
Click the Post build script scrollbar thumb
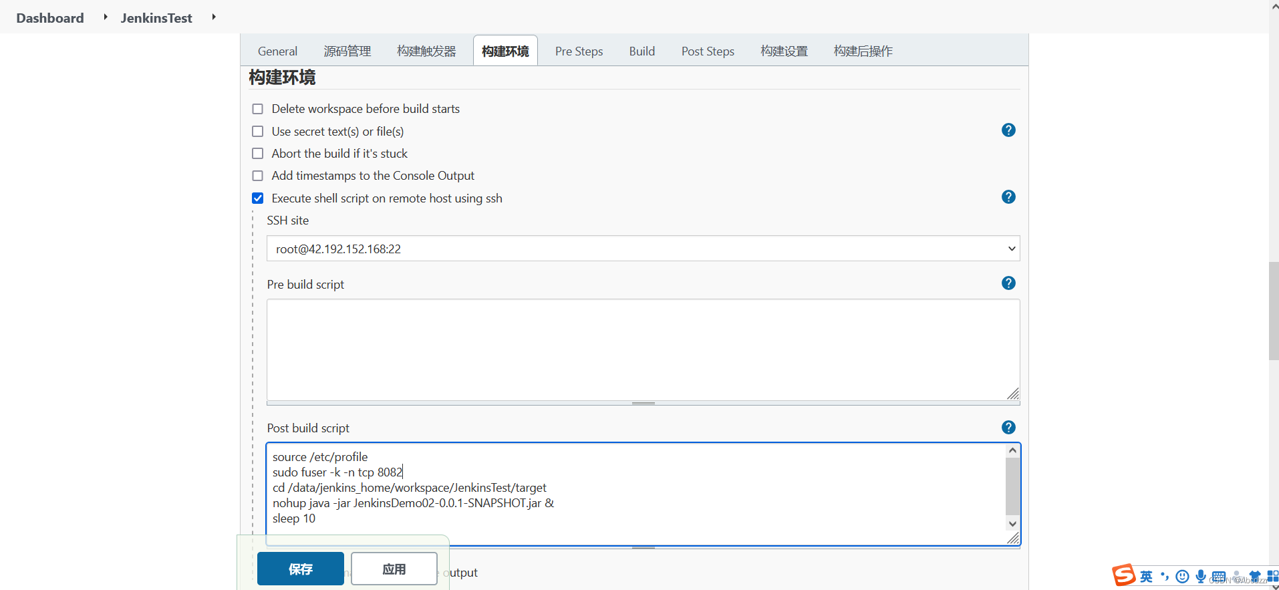(x=1012, y=486)
